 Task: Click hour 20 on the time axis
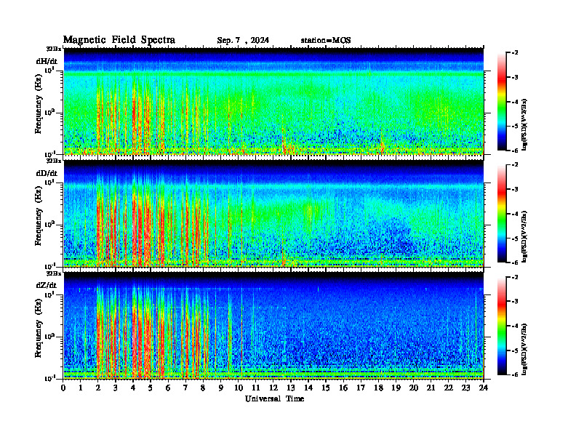coord(414,388)
